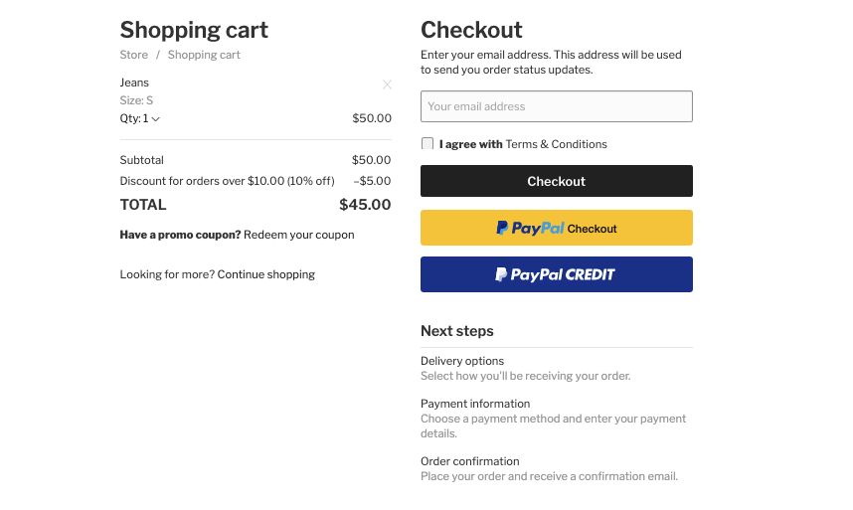Click the Jeans product name

coord(134,83)
